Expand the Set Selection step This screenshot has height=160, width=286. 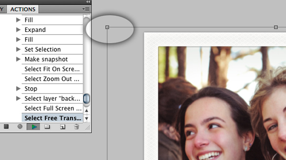(18, 49)
